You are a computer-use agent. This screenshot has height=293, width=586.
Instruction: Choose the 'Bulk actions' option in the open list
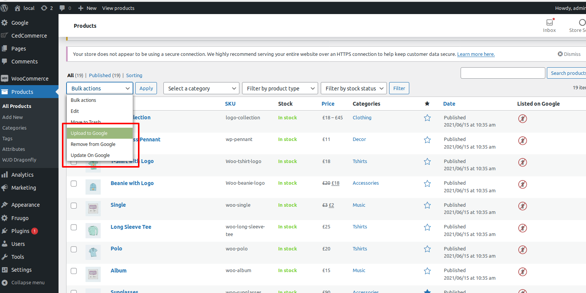100,100
